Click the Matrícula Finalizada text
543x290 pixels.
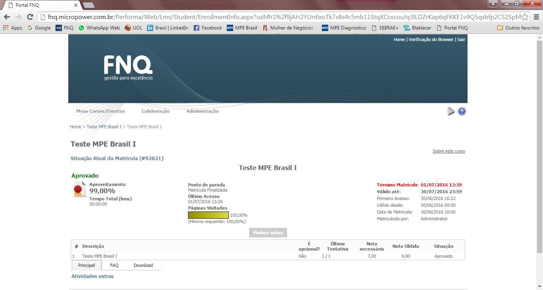tap(208, 190)
